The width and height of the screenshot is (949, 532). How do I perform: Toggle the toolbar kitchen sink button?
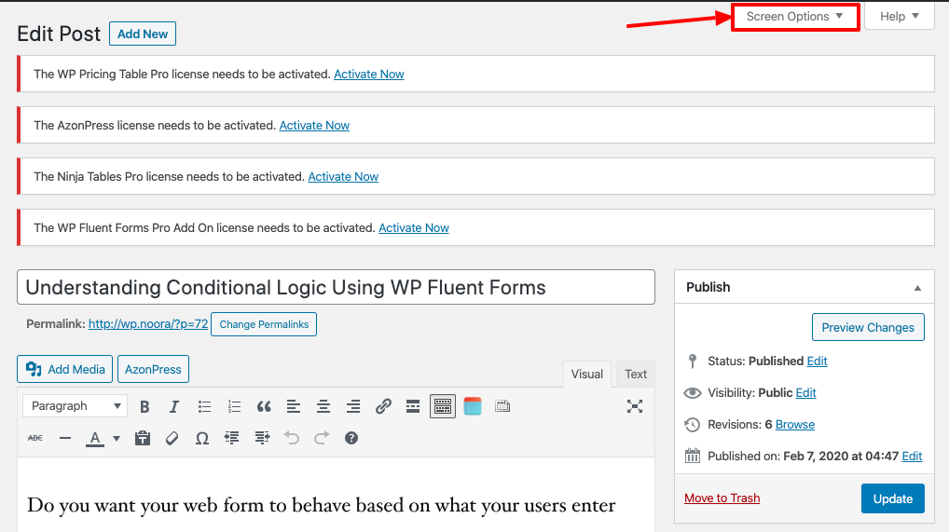point(442,406)
